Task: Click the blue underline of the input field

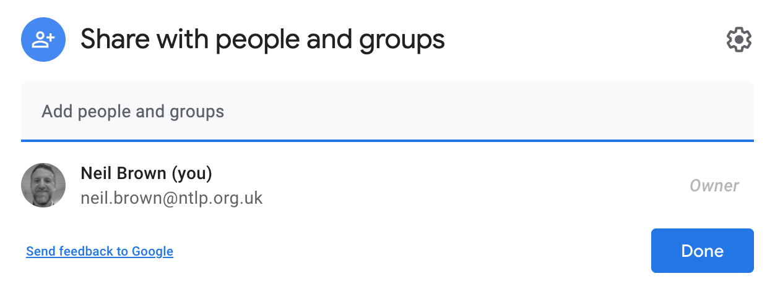Action: pyautogui.click(x=387, y=141)
